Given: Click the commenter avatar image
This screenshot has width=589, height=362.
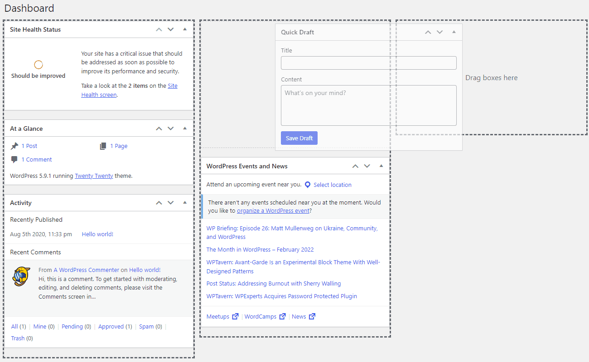Looking at the screenshot, I should pos(21,276).
